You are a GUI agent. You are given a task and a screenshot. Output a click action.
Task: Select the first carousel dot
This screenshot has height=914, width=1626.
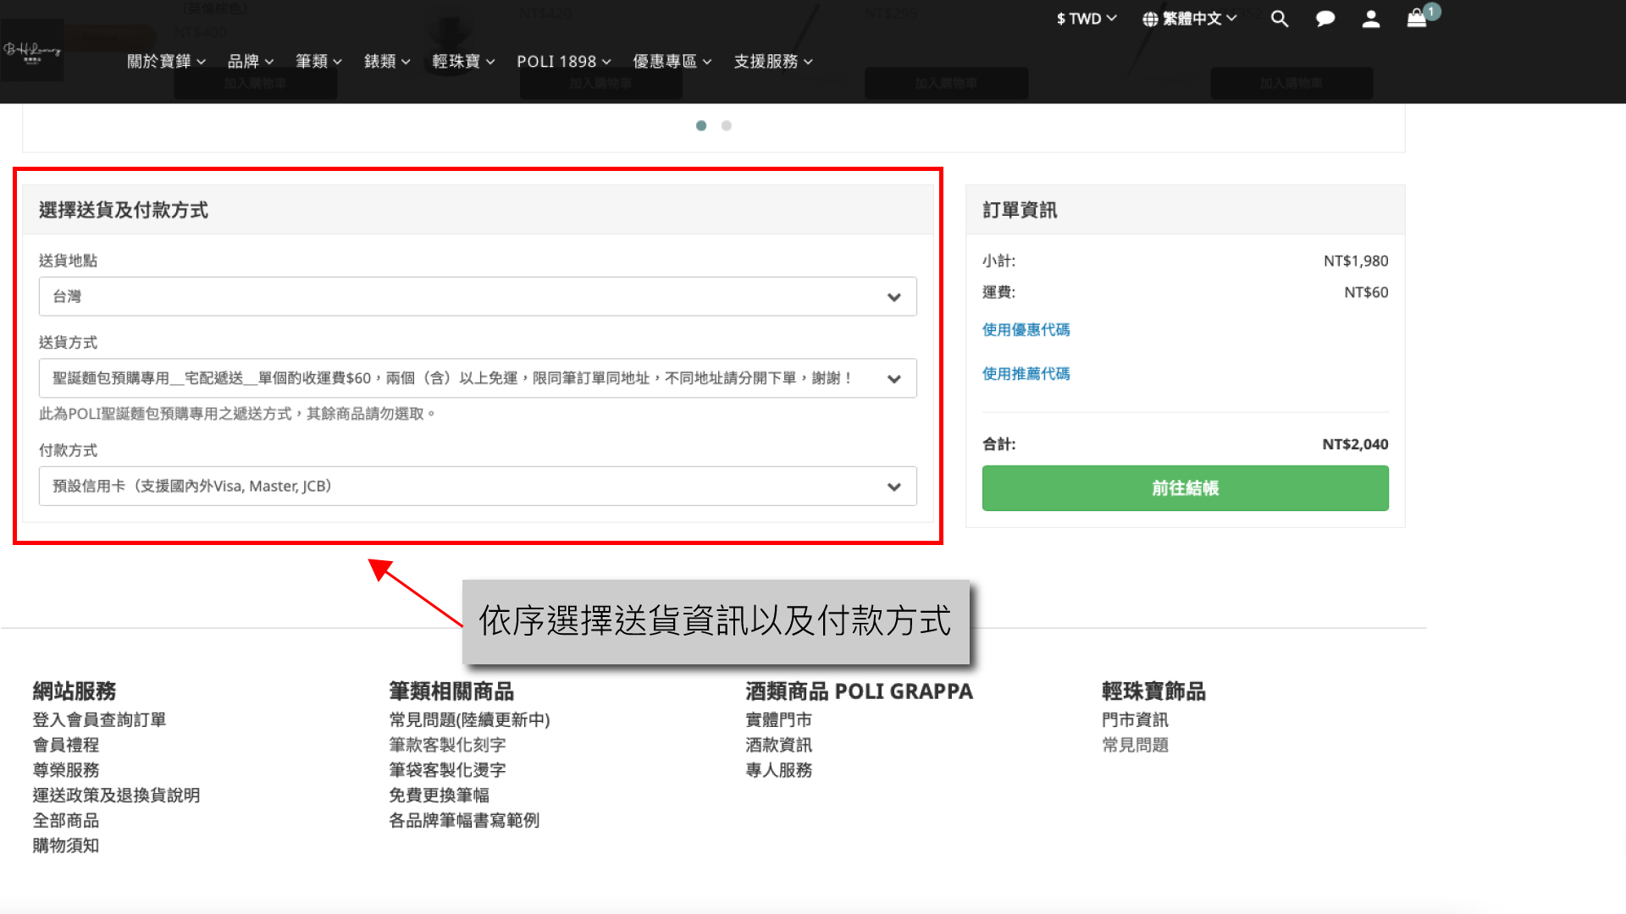coord(701,126)
